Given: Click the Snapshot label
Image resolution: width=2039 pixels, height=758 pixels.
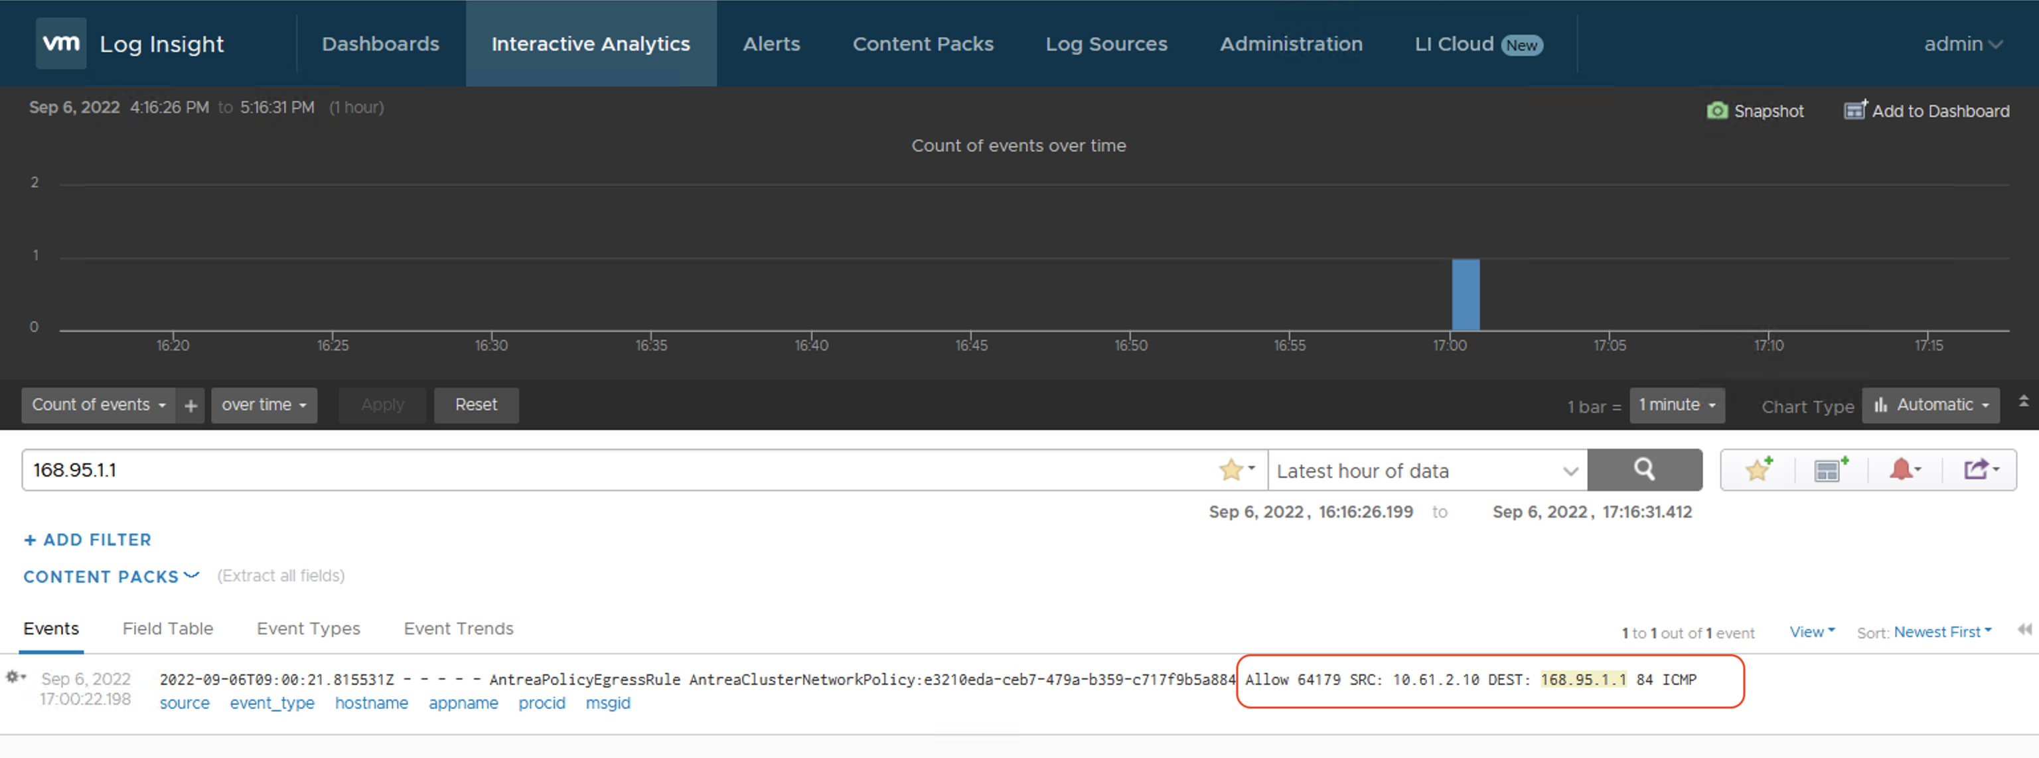Looking at the screenshot, I should (1768, 112).
